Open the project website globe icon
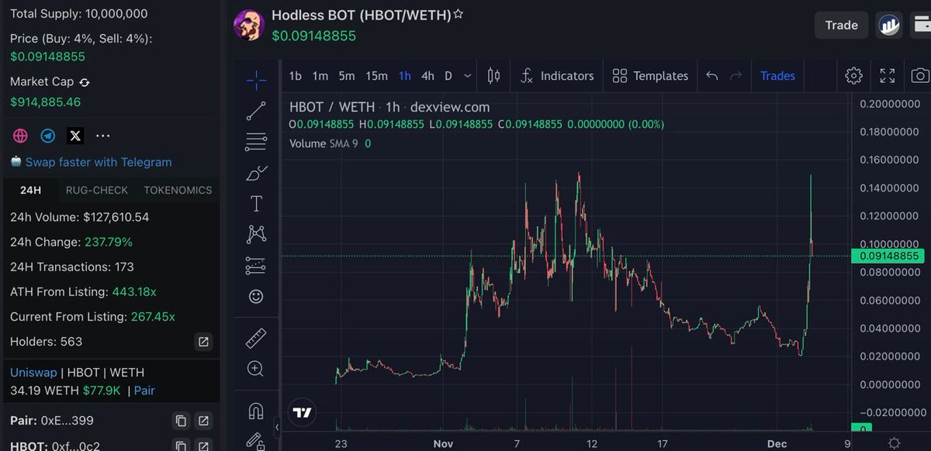 20,136
